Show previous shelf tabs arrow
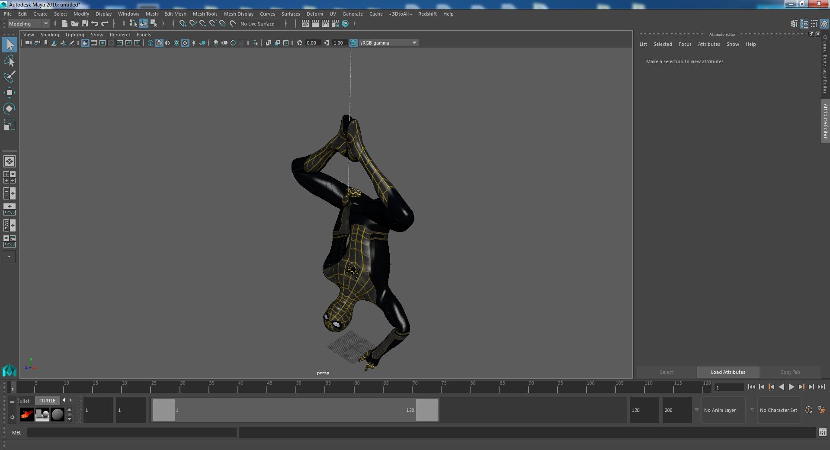Image resolution: width=830 pixels, height=450 pixels. 64,400
